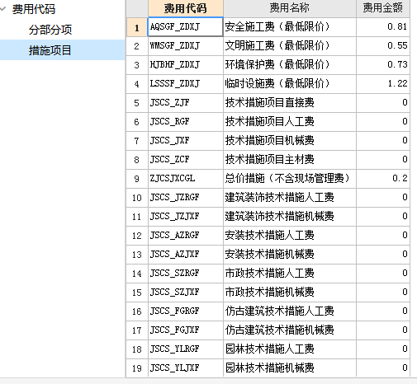Click 技术措施项目机械费 name cell
Image resolution: width=417 pixels, height=384 pixels.
(x=290, y=141)
